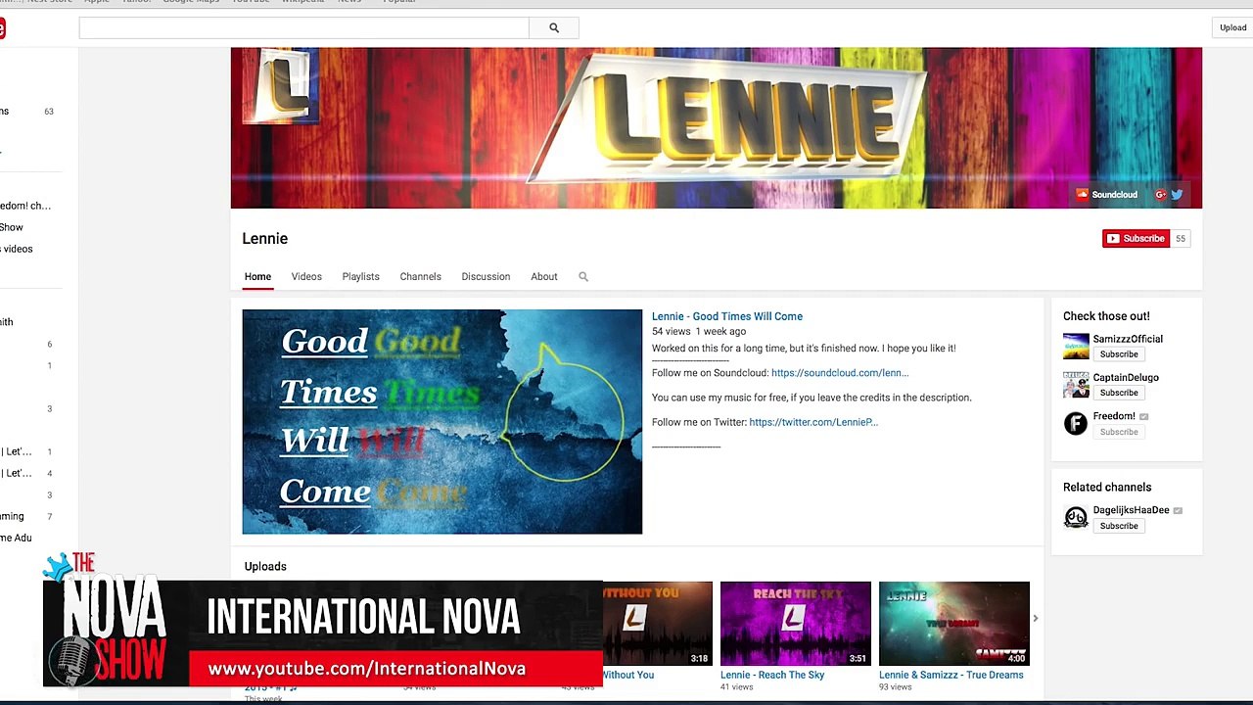
Task: Open the Reach The Sky video thumbnail
Action: click(x=795, y=624)
